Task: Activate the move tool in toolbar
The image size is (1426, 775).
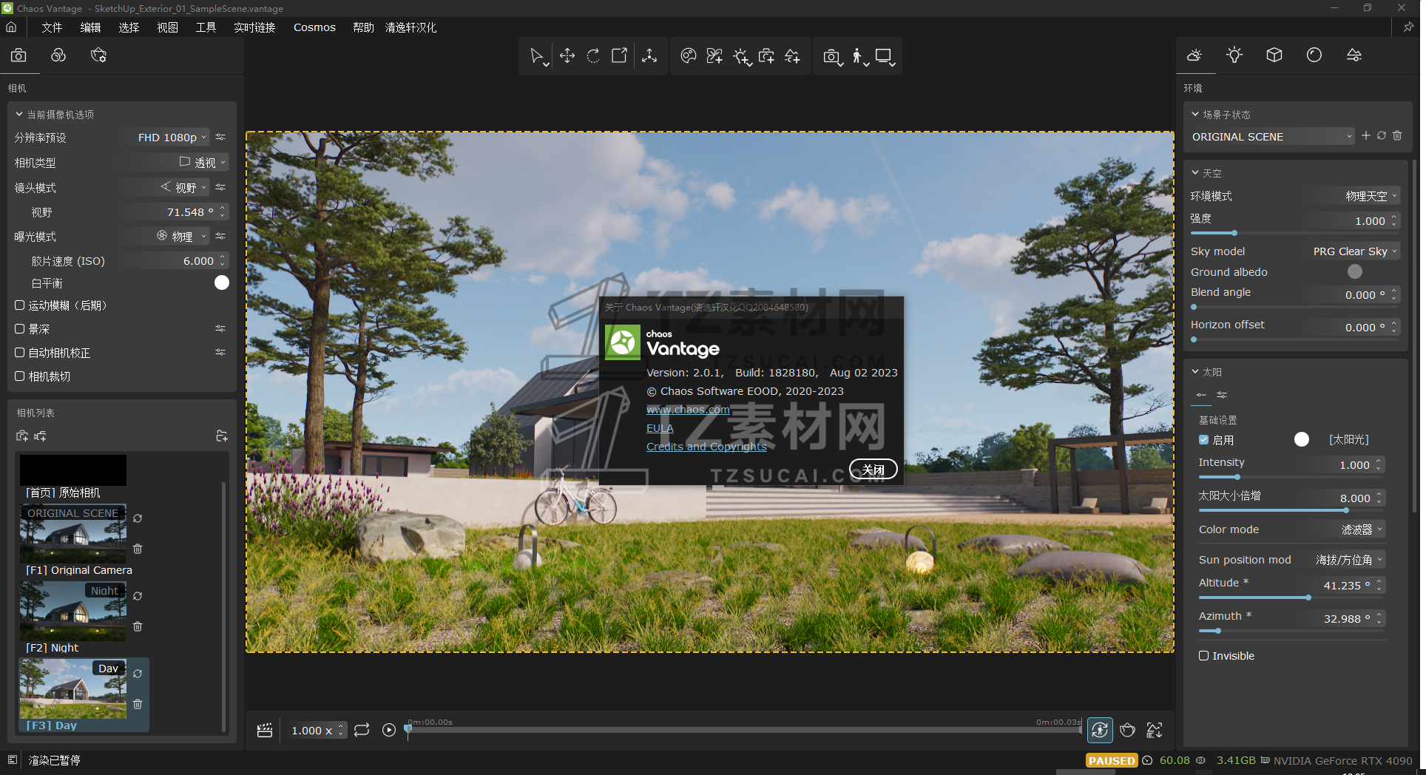Action: pos(567,56)
